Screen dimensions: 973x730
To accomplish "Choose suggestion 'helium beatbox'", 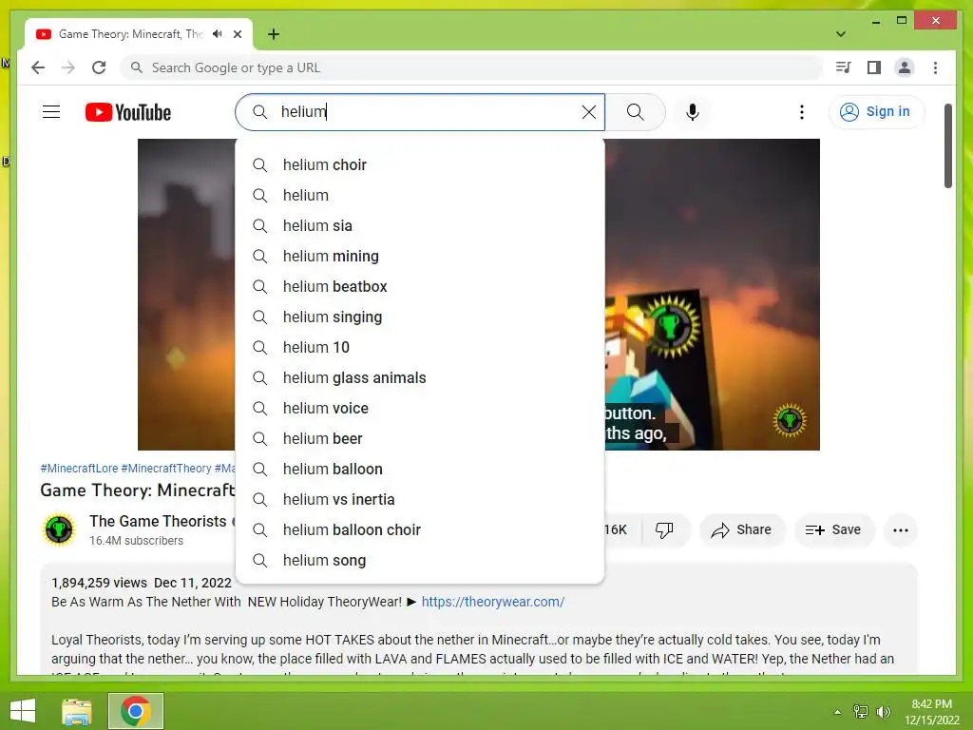I will 419,286.
